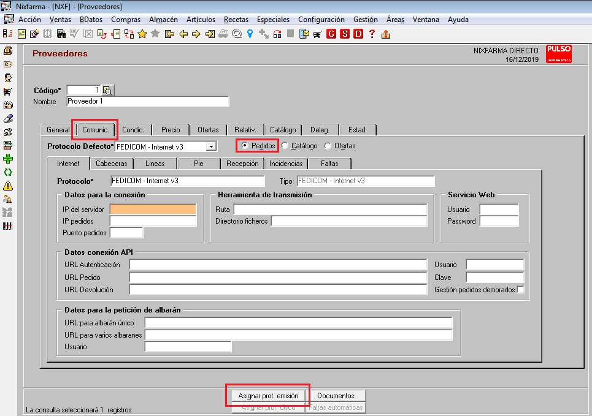Click the yellow form sheet toolbar icon
592x416 pixels.
pos(21,34)
